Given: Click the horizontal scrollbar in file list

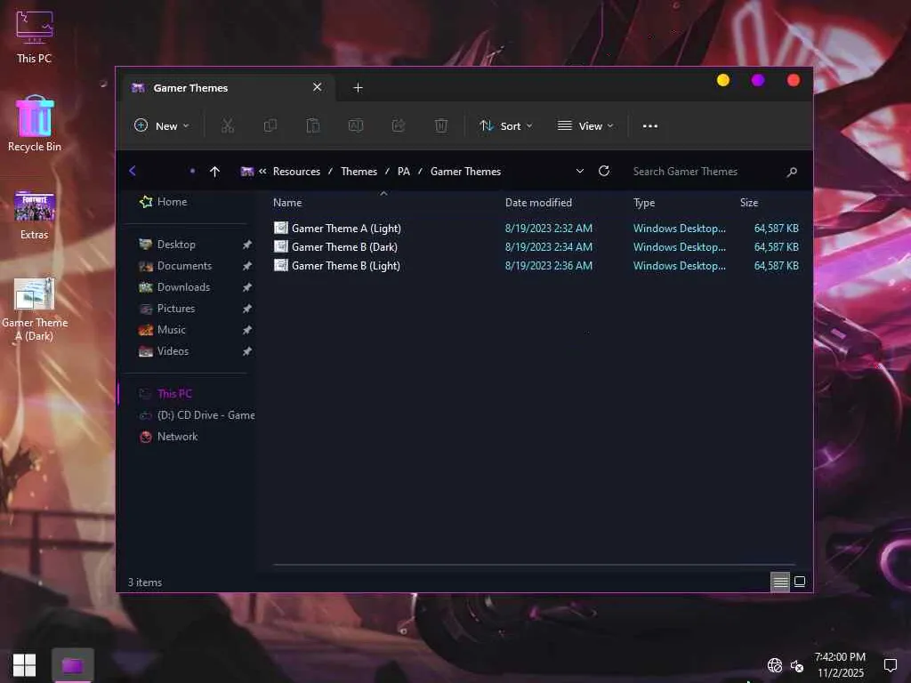Looking at the screenshot, I should pos(534,565).
